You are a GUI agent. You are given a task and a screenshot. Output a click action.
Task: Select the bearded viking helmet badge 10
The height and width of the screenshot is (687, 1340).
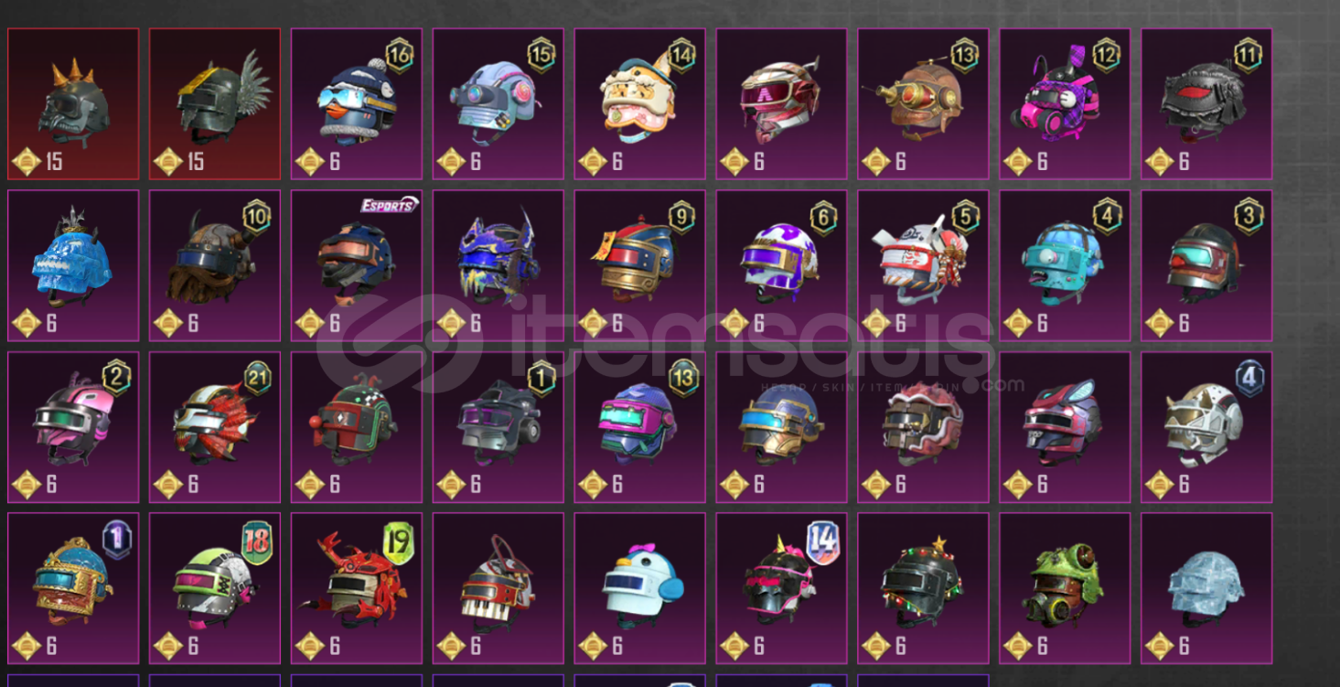pyautogui.click(x=215, y=265)
